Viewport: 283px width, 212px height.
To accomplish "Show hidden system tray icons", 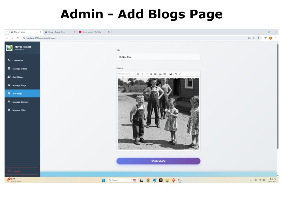I will 251,180.
